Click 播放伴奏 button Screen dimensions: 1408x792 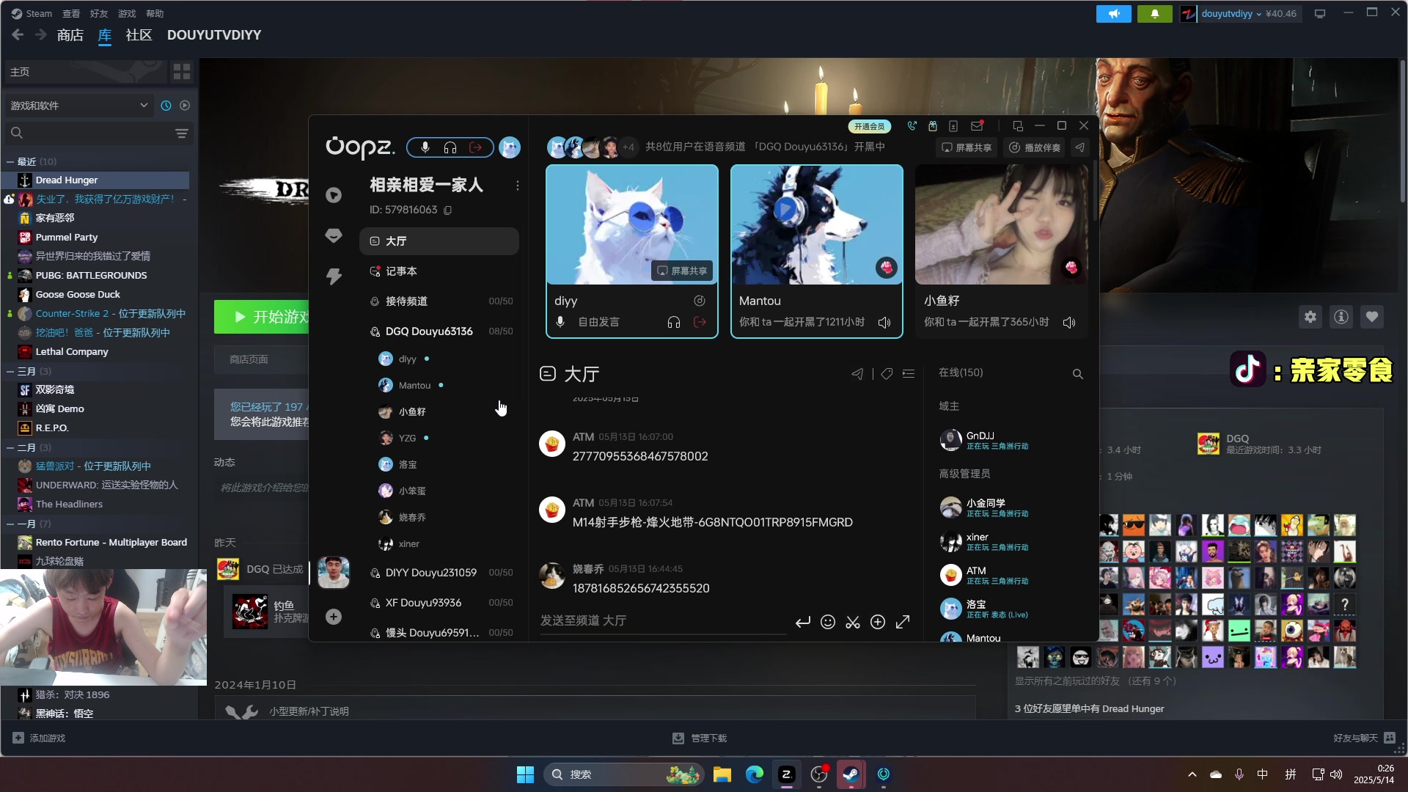tap(1035, 147)
